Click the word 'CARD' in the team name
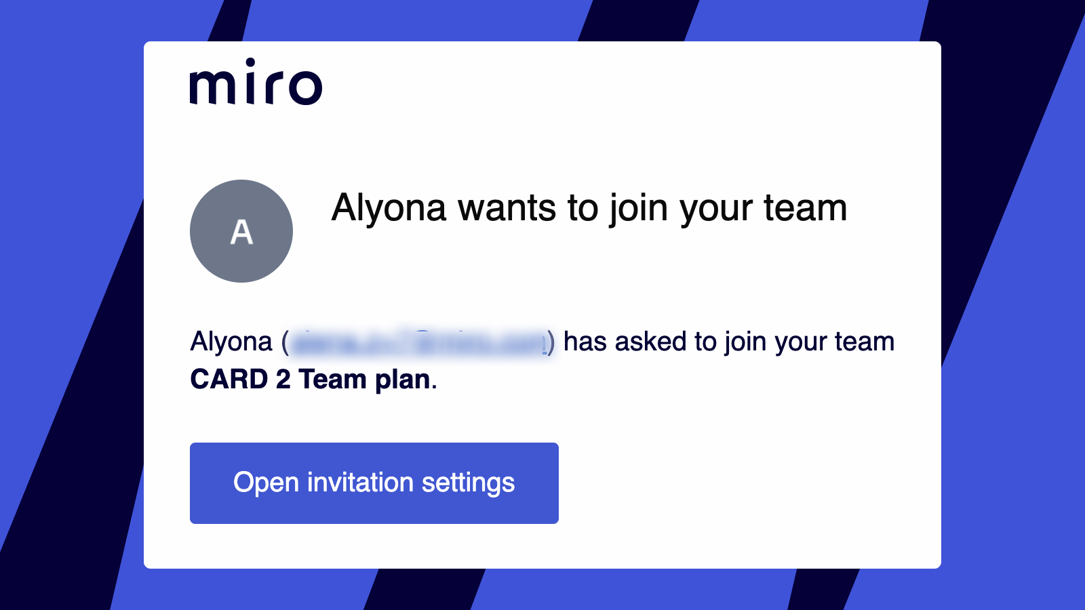This screenshot has height=610, width=1085. [x=229, y=380]
